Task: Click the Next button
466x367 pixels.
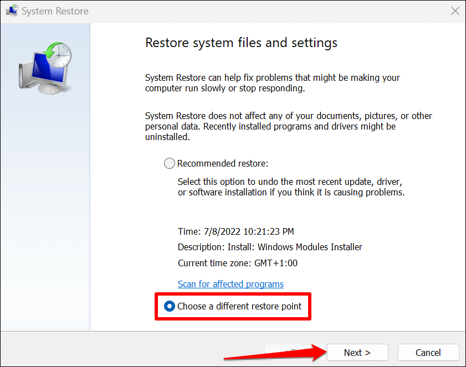Action: (357, 353)
